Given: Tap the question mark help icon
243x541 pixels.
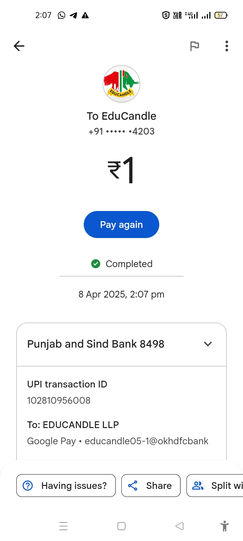Looking at the screenshot, I should coord(28,486).
